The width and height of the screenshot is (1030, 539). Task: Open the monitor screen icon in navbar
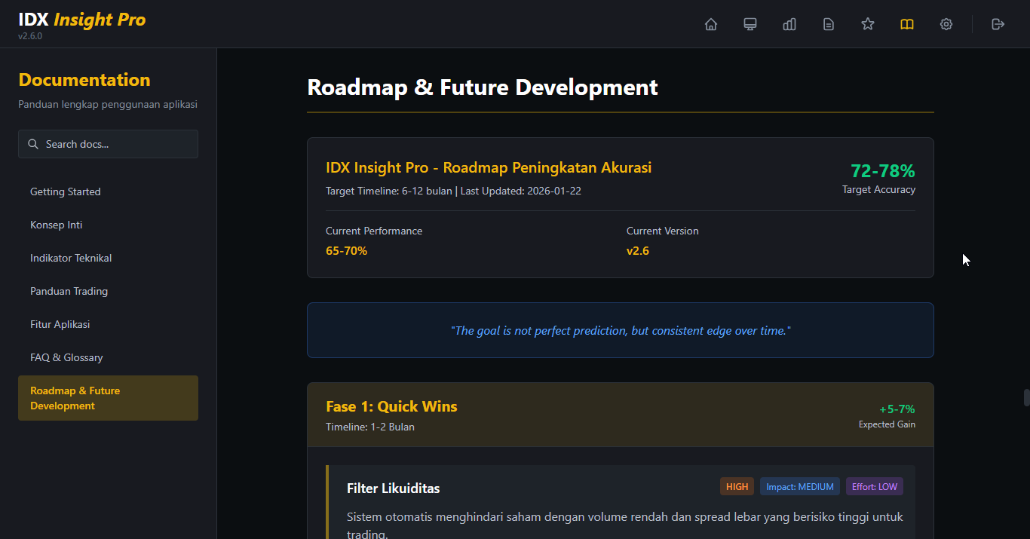(x=750, y=24)
